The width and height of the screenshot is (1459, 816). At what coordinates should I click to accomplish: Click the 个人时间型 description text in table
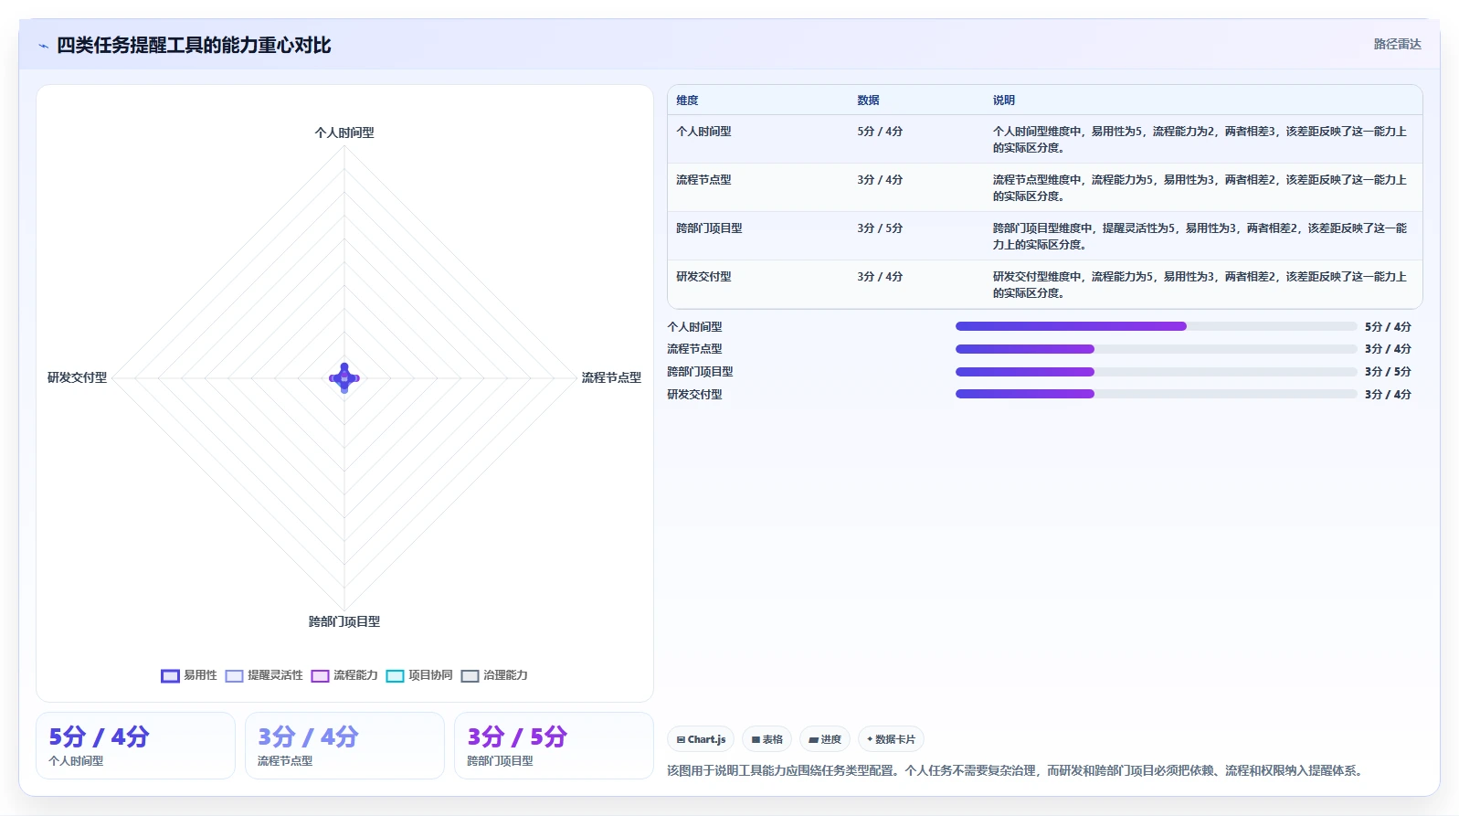1200,140
